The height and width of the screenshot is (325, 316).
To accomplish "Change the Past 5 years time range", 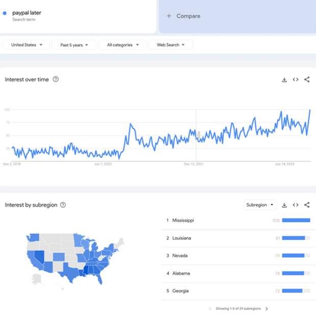I will coord(74,45).
